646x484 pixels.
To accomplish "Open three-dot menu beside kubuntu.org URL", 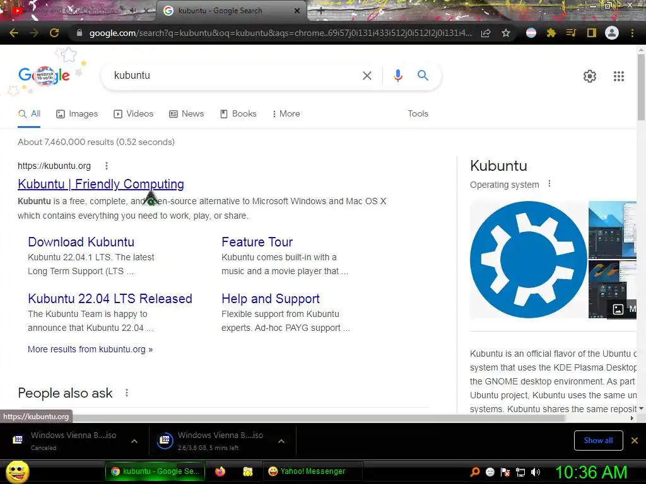I will 107,166.
